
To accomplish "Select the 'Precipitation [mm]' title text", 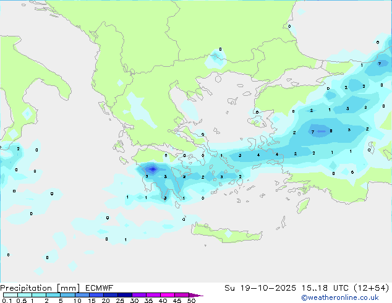I will click(x=40, y=288).
